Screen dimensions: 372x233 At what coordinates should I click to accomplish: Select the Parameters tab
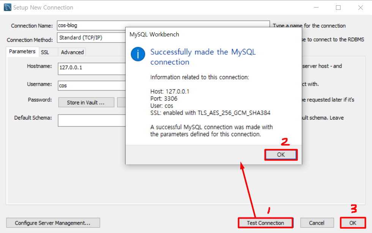[22, 52]
